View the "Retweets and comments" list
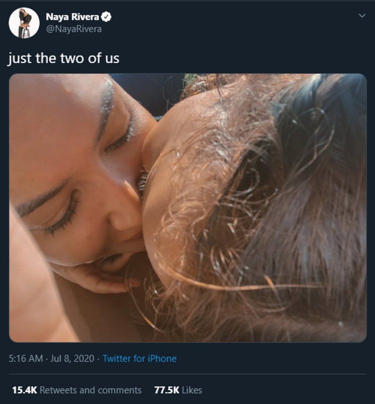The image size is (375, 404). pyautogui.click(x=90, y=390)
